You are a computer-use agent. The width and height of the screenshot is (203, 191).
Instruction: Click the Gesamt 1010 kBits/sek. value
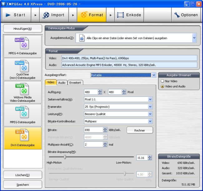click(186, 173)
